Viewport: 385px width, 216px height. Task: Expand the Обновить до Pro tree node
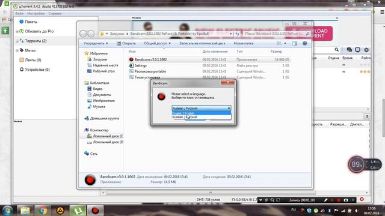17,31
